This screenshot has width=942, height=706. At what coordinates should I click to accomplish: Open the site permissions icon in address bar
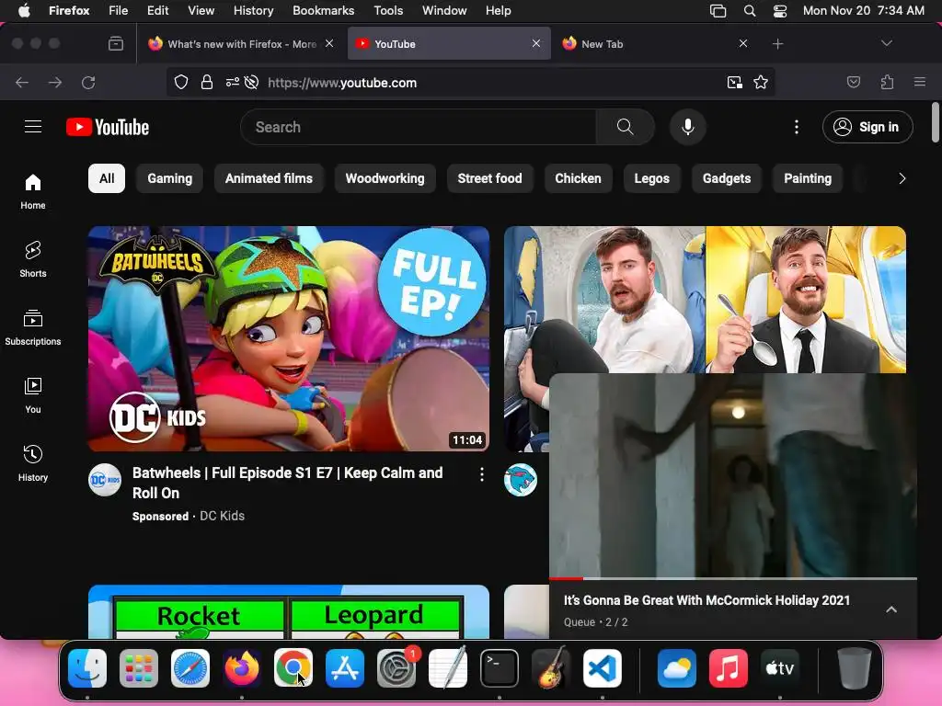(233, 82)
